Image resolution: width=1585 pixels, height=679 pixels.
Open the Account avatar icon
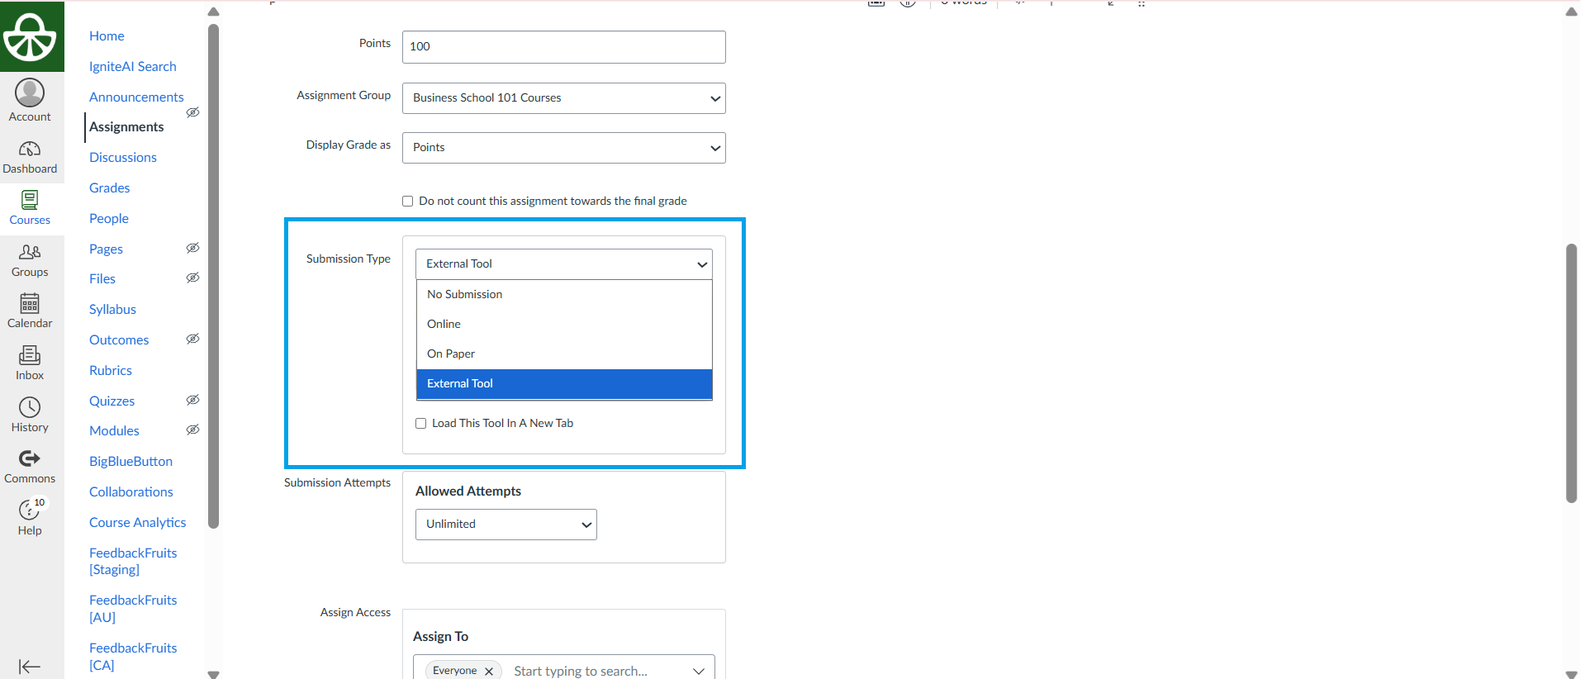(30, 93)
